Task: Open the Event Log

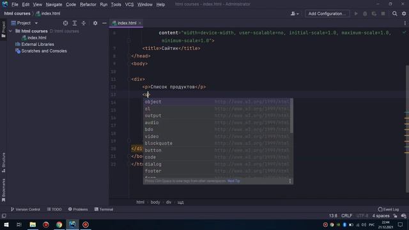Action: 389,210
